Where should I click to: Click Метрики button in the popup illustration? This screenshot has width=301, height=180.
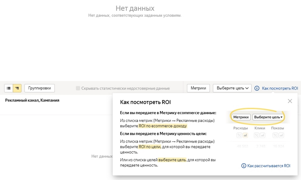pyautogui.click(x=241, y=117)
